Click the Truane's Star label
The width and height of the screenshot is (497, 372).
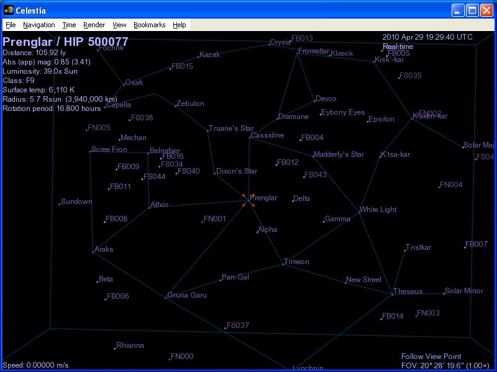(231, 128)
